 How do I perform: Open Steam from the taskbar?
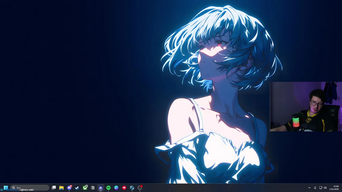77,188
